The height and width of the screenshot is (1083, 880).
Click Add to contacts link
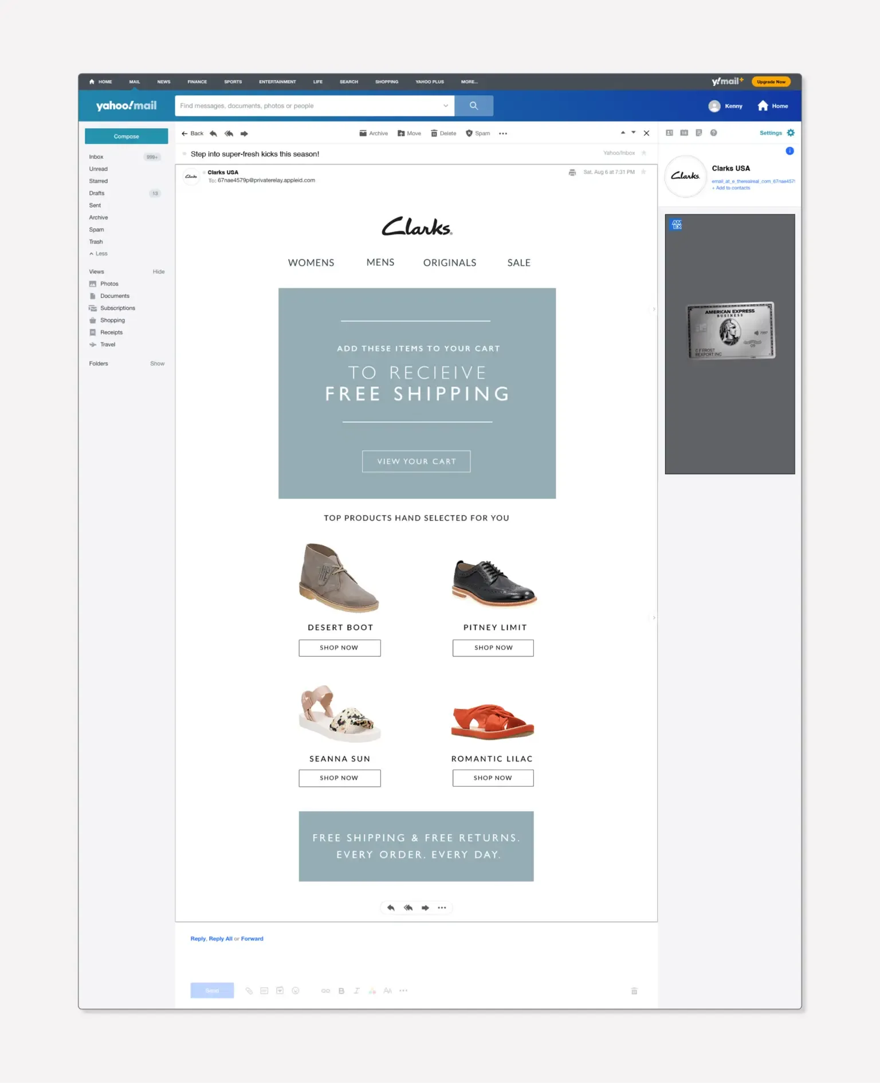pos(731,188)
